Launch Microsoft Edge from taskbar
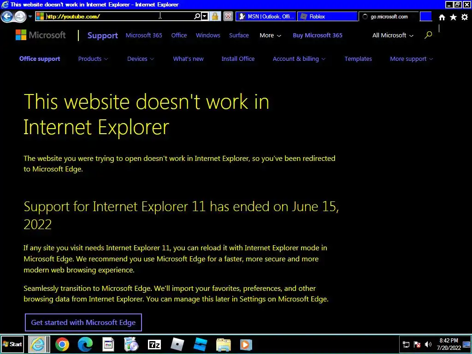The height and width of the screenshot is (354, 472). (85, 344)
